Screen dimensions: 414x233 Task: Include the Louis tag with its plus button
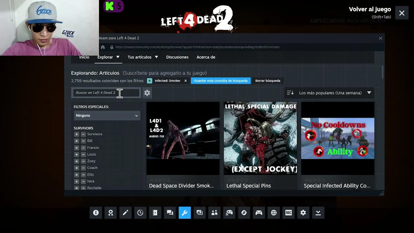(77, 155)
